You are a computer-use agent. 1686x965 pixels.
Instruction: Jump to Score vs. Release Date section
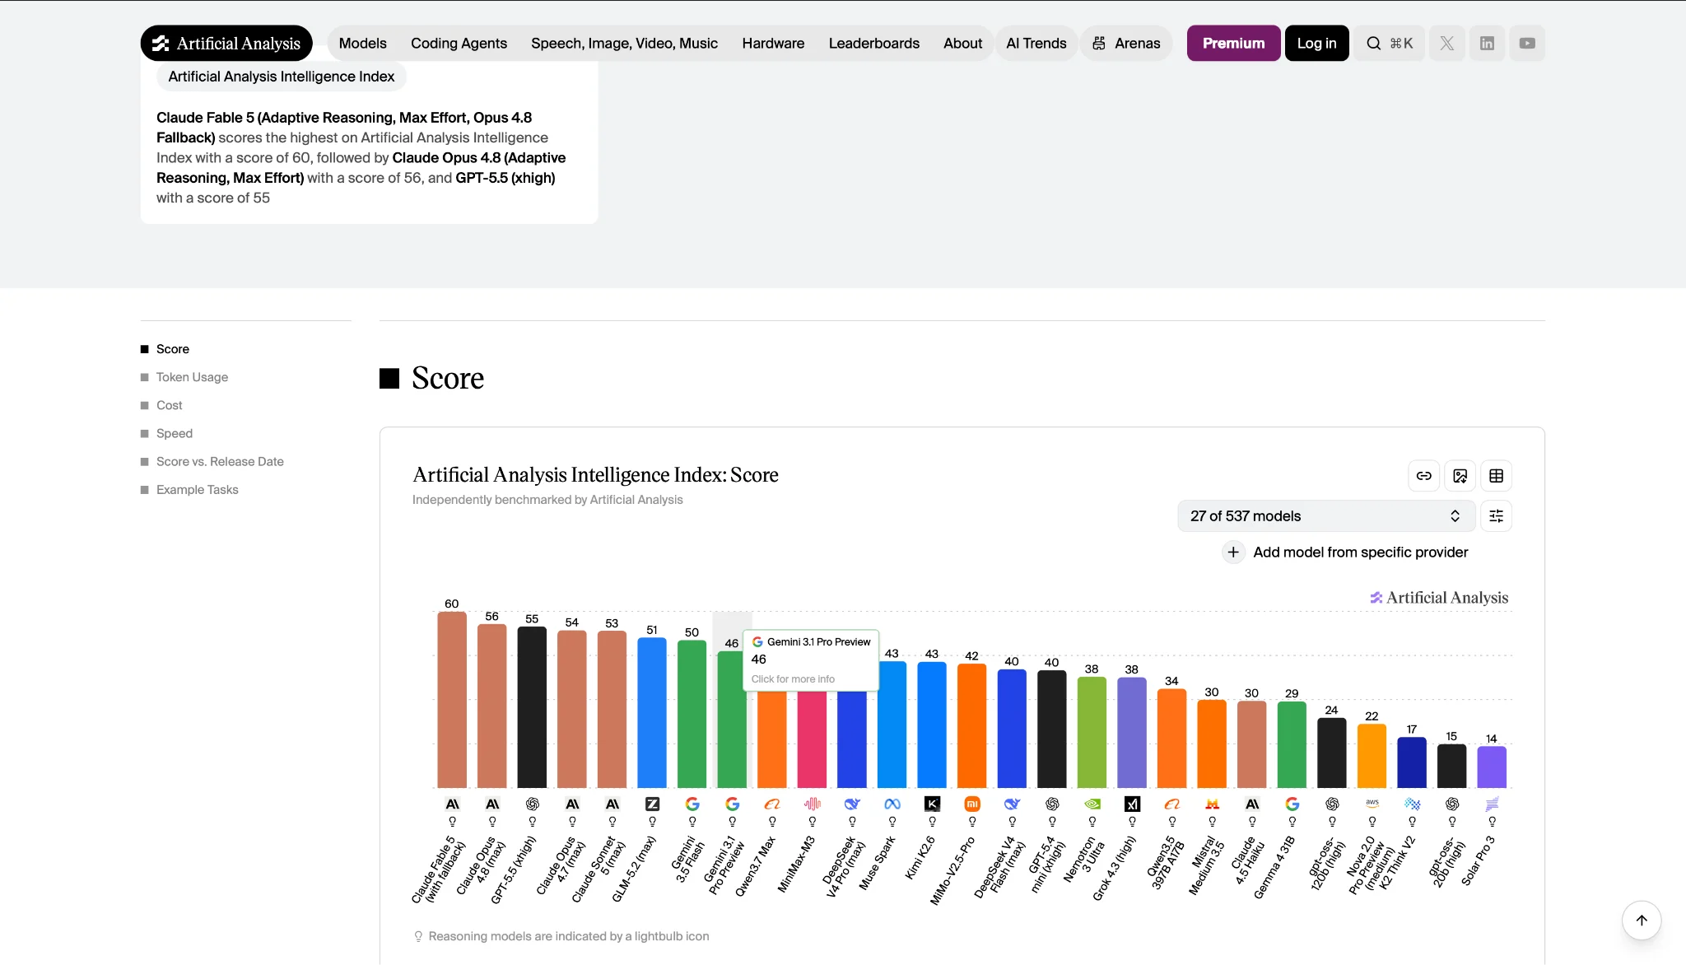(x=220, y=462)
